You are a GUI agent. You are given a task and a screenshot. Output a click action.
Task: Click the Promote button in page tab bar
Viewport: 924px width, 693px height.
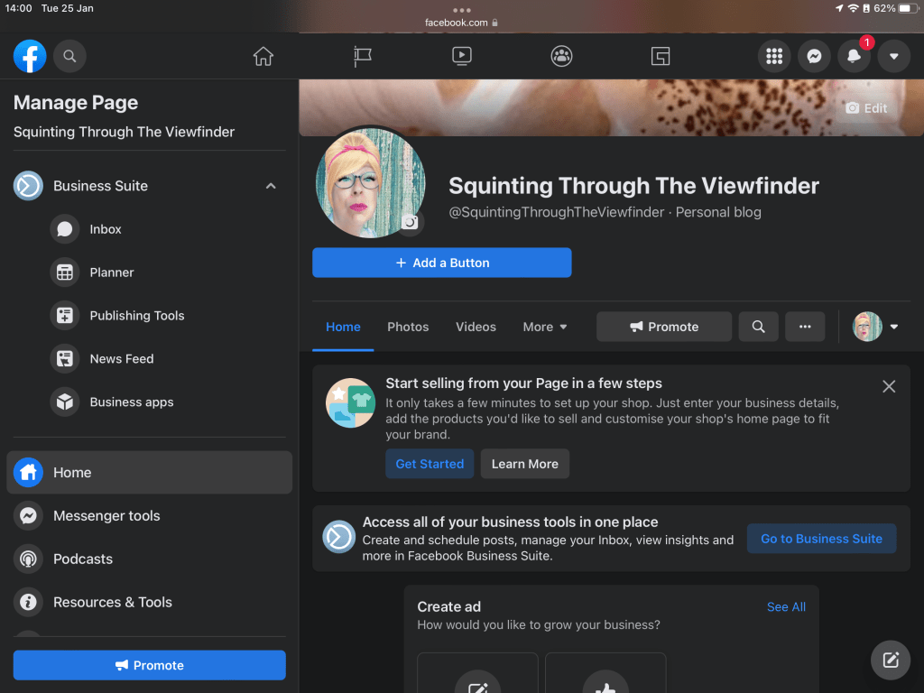tap(663, 327)
